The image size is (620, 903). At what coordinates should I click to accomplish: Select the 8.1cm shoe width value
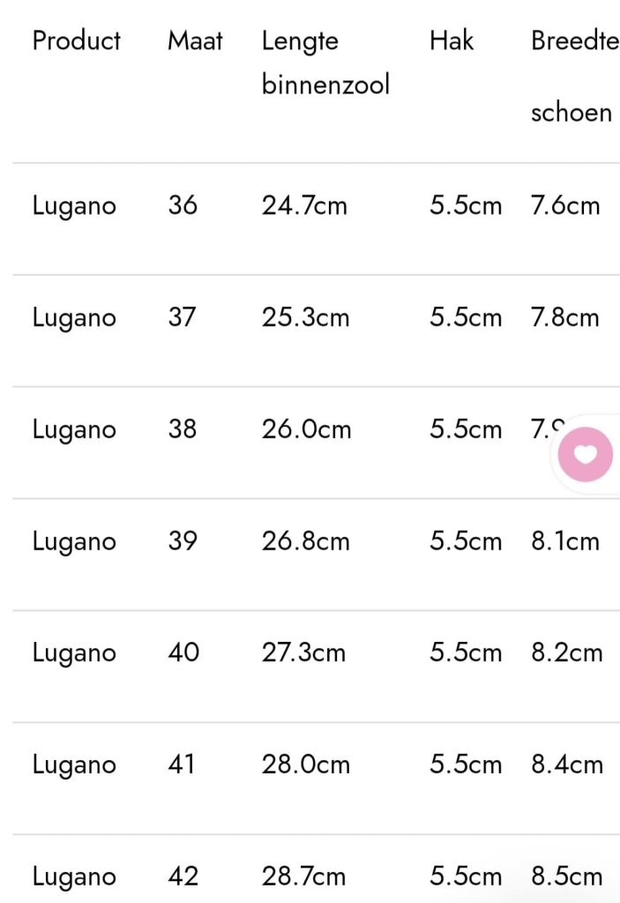565,541
